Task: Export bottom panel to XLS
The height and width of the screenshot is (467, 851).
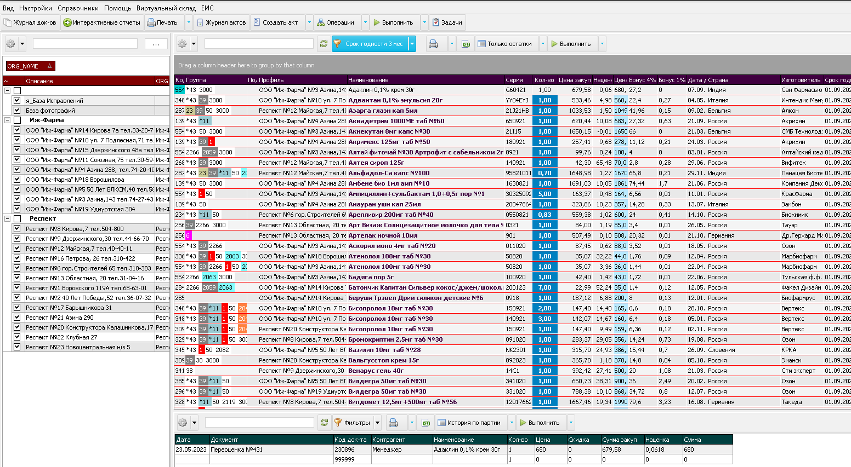Action: 426,423
